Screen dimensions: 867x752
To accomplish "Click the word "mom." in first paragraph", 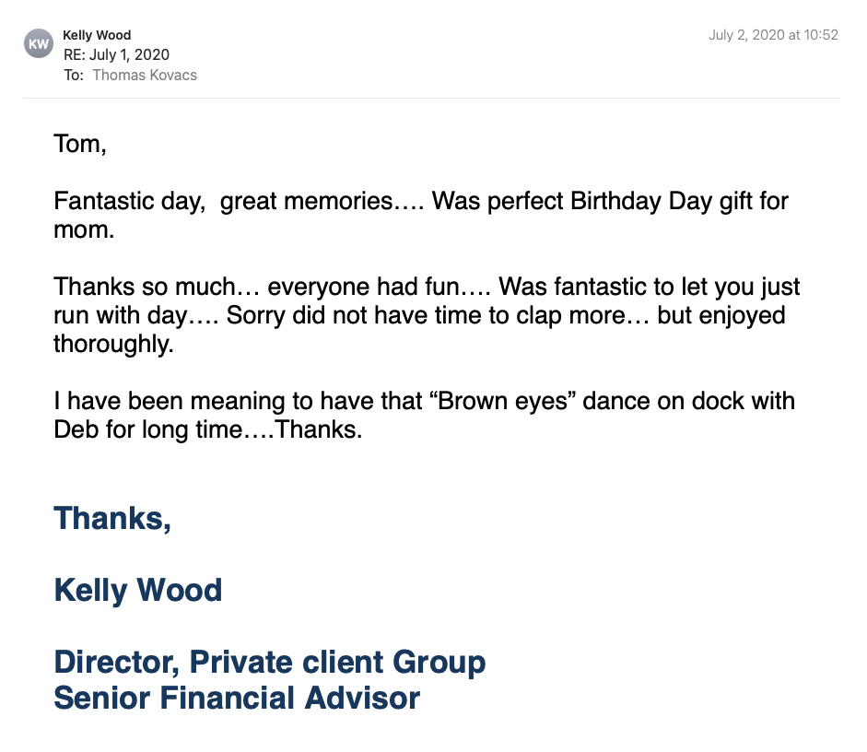I will click(84, 229).
